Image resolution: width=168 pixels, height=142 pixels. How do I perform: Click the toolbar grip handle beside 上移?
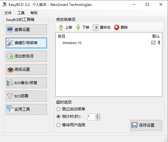point(56,27)
